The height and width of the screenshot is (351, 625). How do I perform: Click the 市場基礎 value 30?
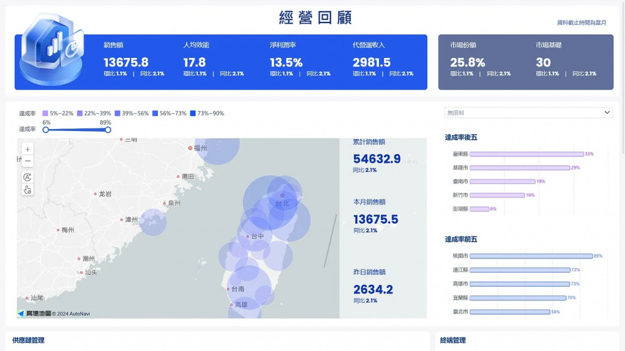(x=543, y=63)
